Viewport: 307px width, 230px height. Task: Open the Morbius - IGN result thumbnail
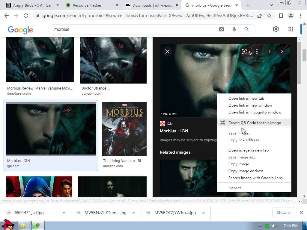tap(51, 129)
